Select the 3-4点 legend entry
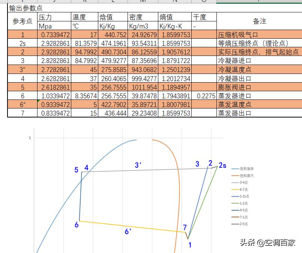Screen dimensions: 302x253 240,182
